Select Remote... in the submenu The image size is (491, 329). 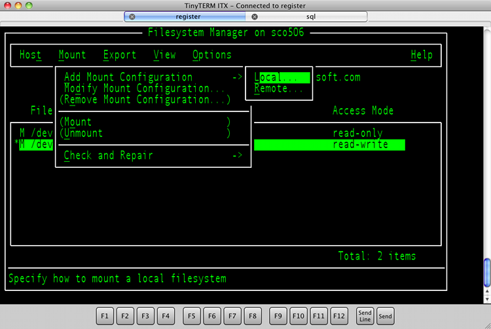[278, 88]
